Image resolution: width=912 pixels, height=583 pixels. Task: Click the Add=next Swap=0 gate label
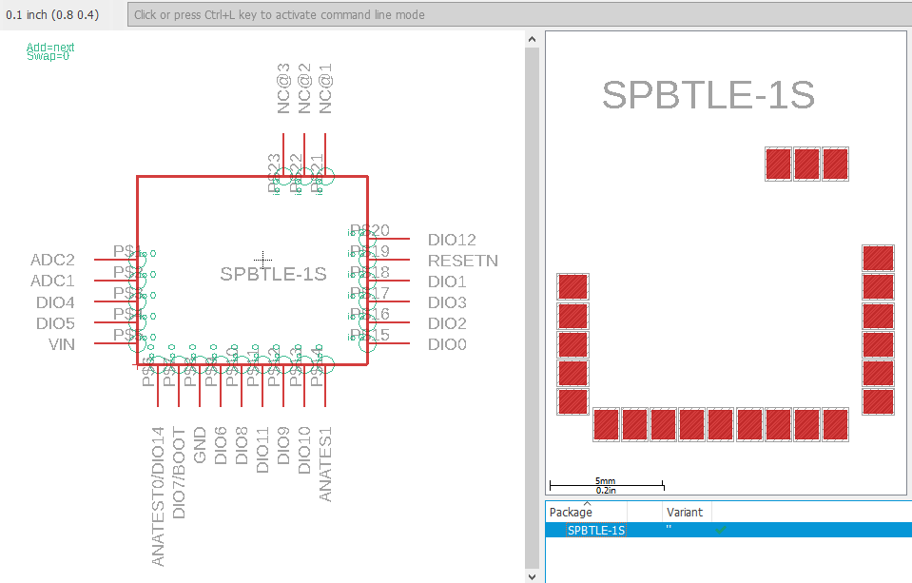pos(50,51)
